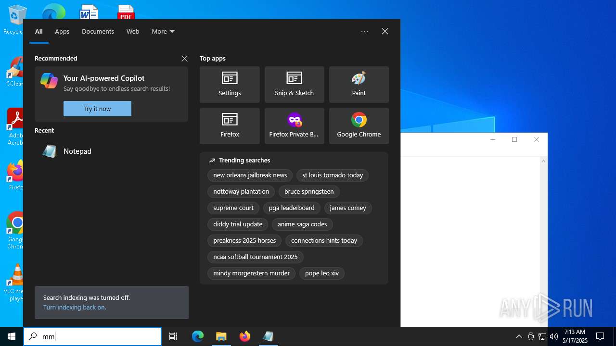Select nottoway plantation trending search
Screen dimensions: 616x346
click(x=241, y=192)
